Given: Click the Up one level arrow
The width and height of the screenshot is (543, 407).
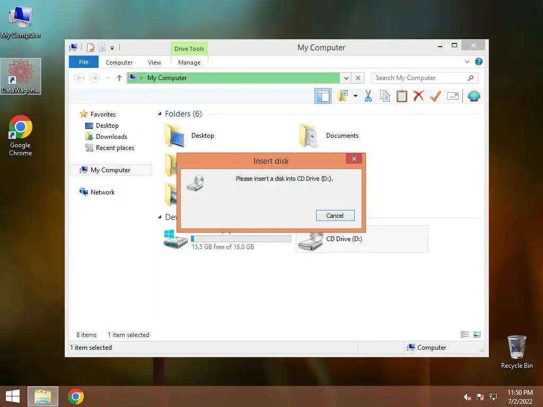Looking at the screenshot, I should (119, 78).
